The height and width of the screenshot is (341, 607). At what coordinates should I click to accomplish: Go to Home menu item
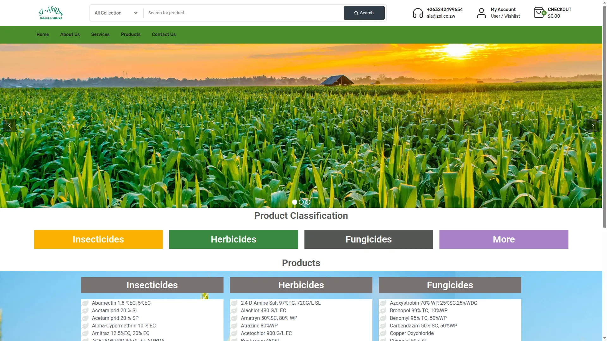(x=43, y=34)
